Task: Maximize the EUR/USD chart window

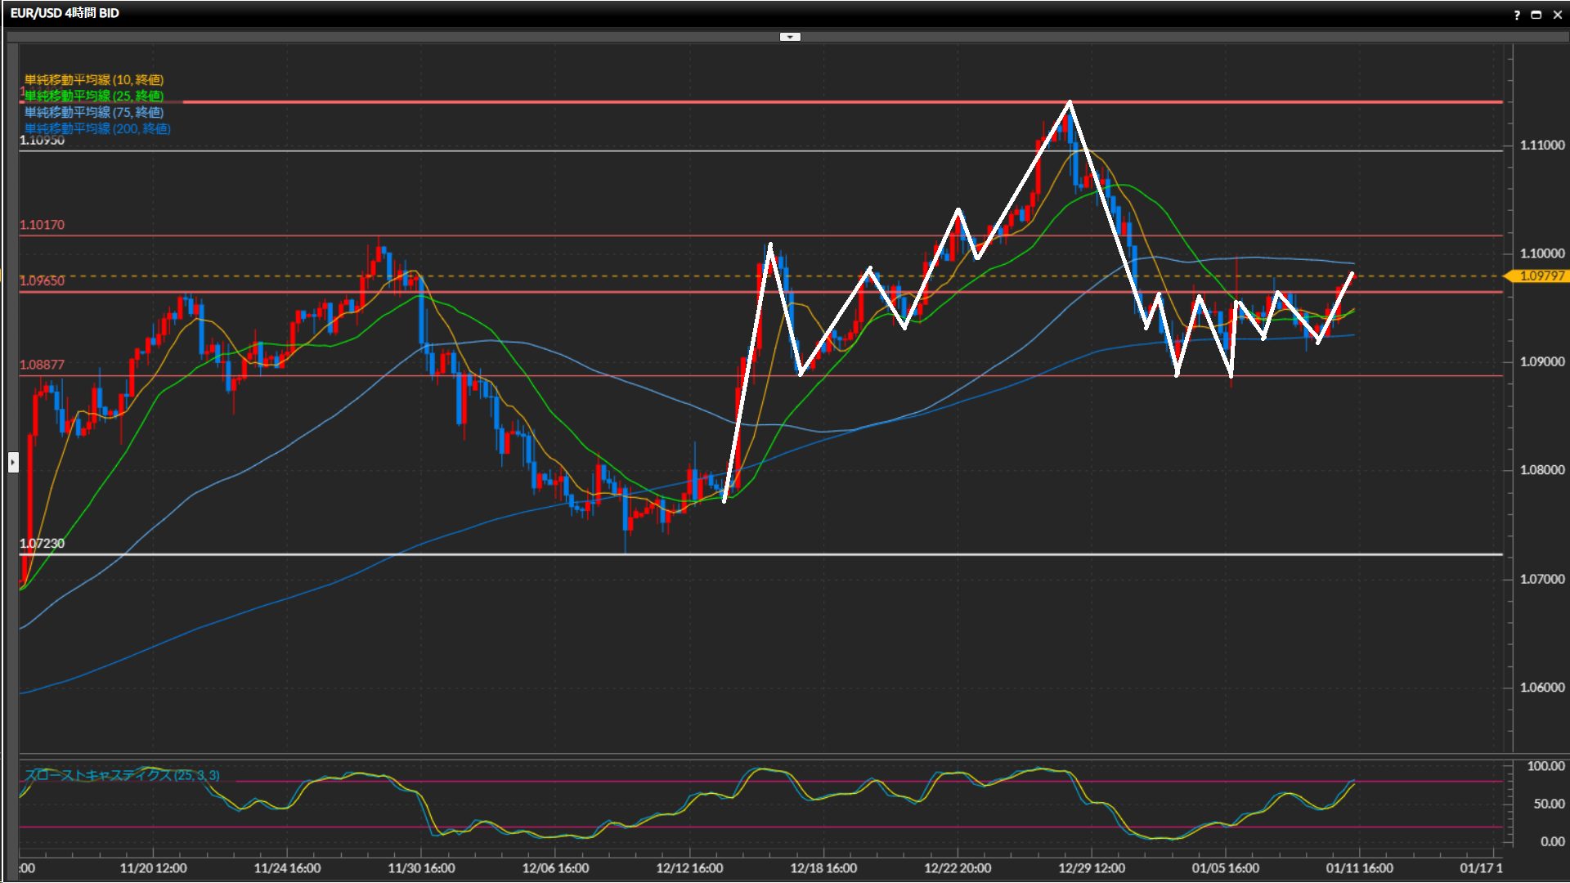Action: tap(1536, 15)
